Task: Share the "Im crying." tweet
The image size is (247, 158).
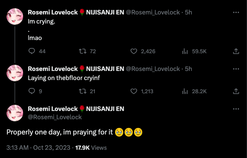Action: (236, 51)
